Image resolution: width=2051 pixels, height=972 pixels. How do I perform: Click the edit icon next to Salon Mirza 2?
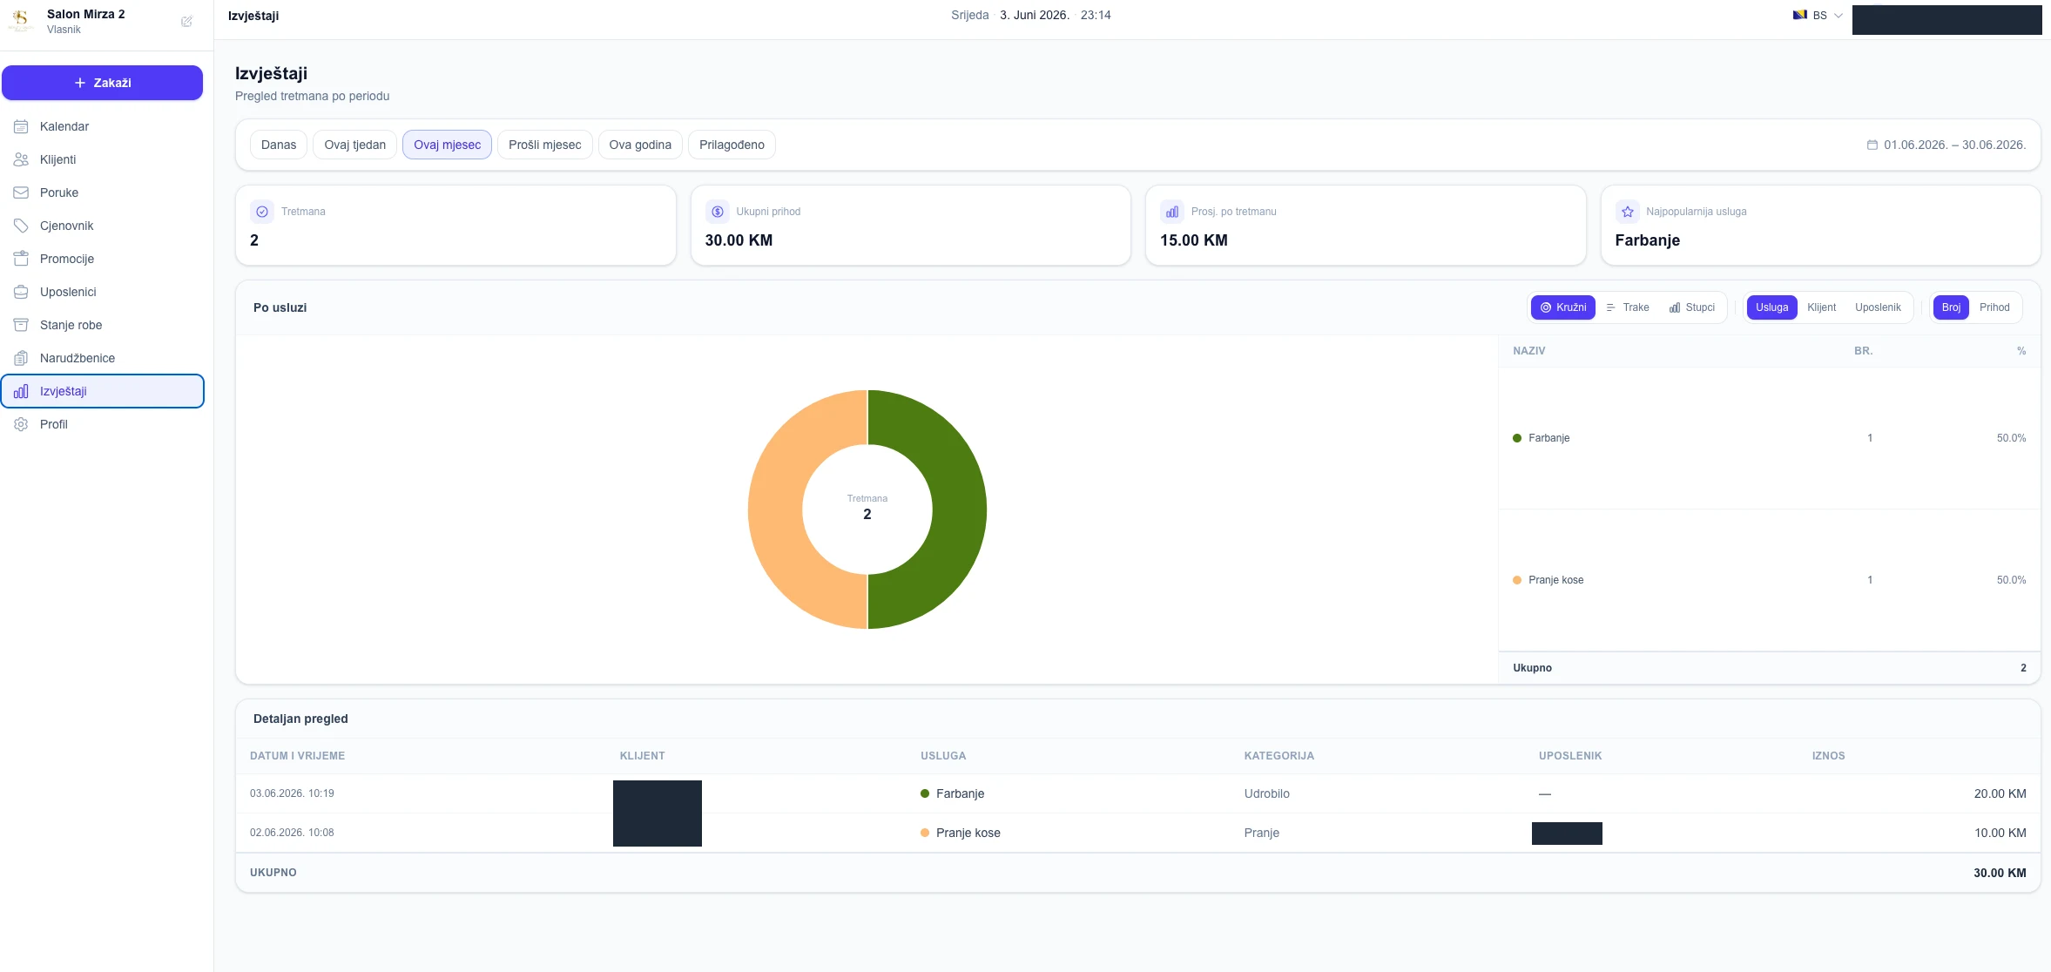click(186, 22)
